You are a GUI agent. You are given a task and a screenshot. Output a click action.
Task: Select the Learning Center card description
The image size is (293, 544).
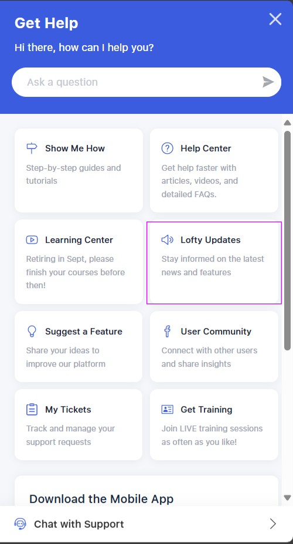tap(76, 272)
